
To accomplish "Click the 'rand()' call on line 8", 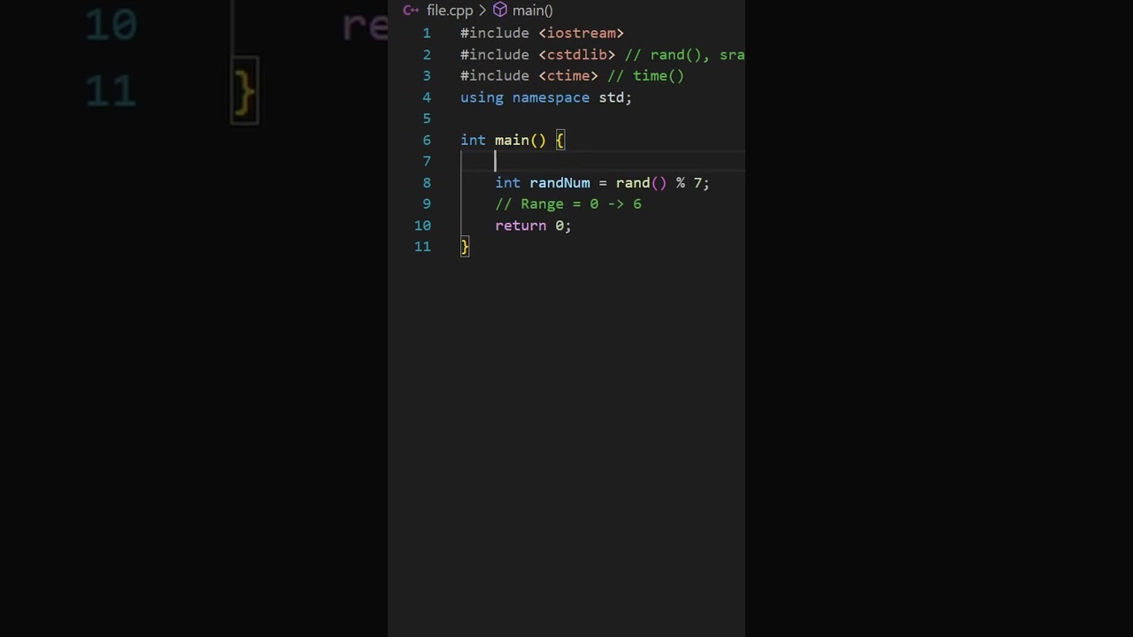I will 641,183.
